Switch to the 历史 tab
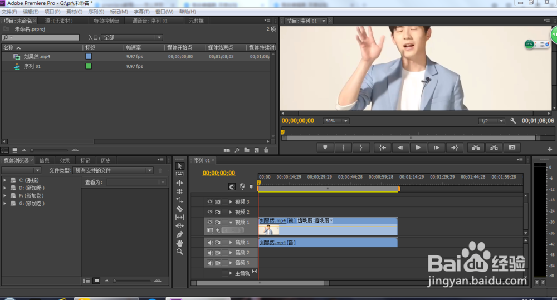 click(105, 160)
